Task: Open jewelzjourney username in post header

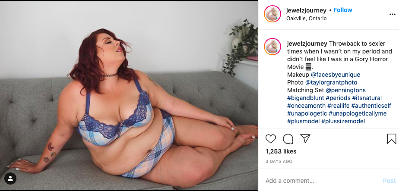Action: [x=306, y=10]
